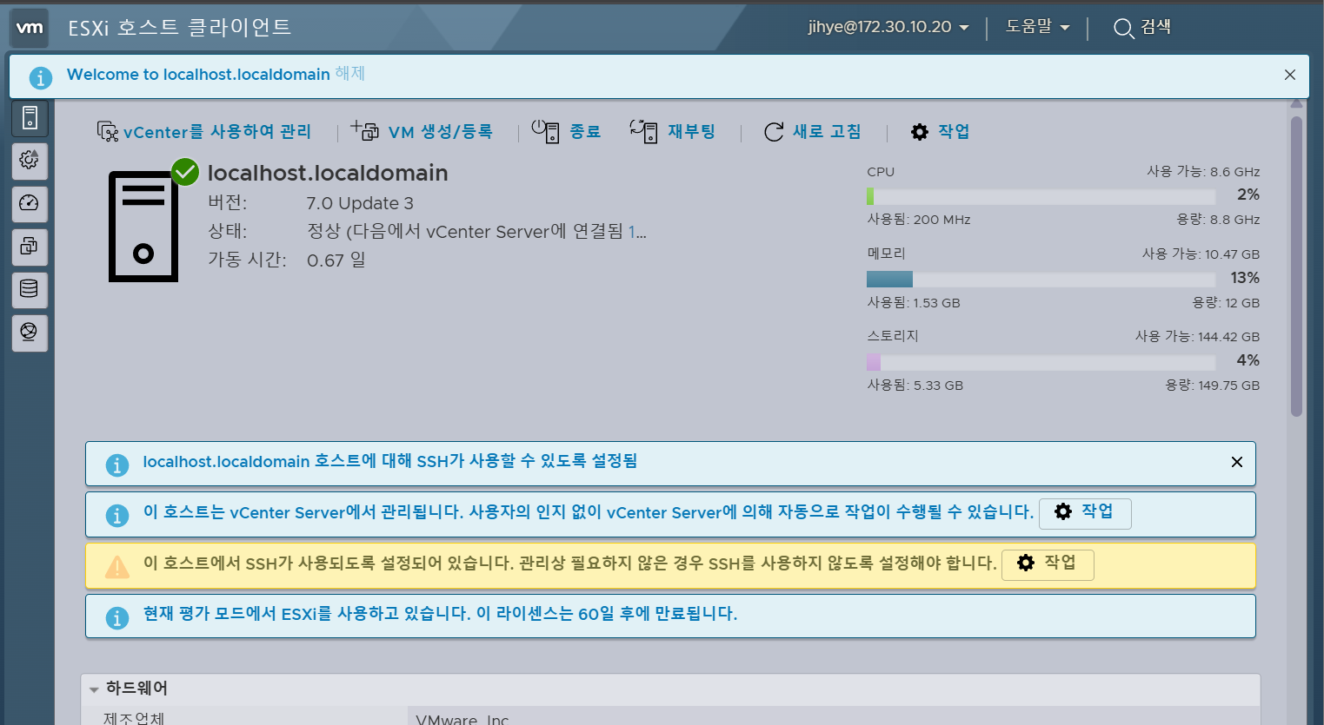Click the vCenter manage toolbar icon
The image size is (1324, 725).
click(107, 131)
